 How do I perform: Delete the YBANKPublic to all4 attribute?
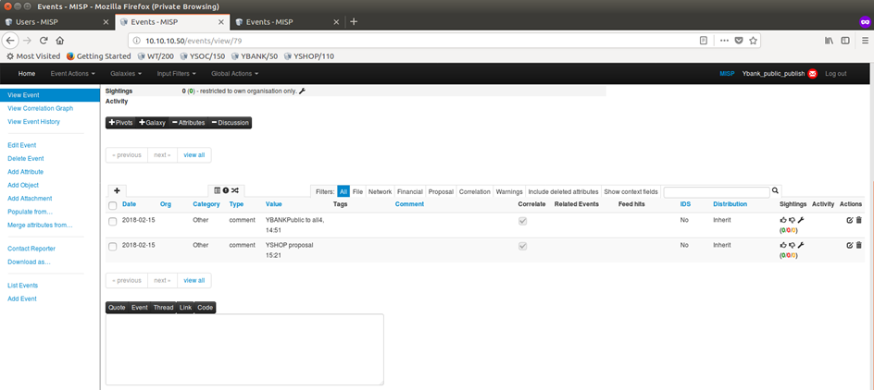pos(858,220)
